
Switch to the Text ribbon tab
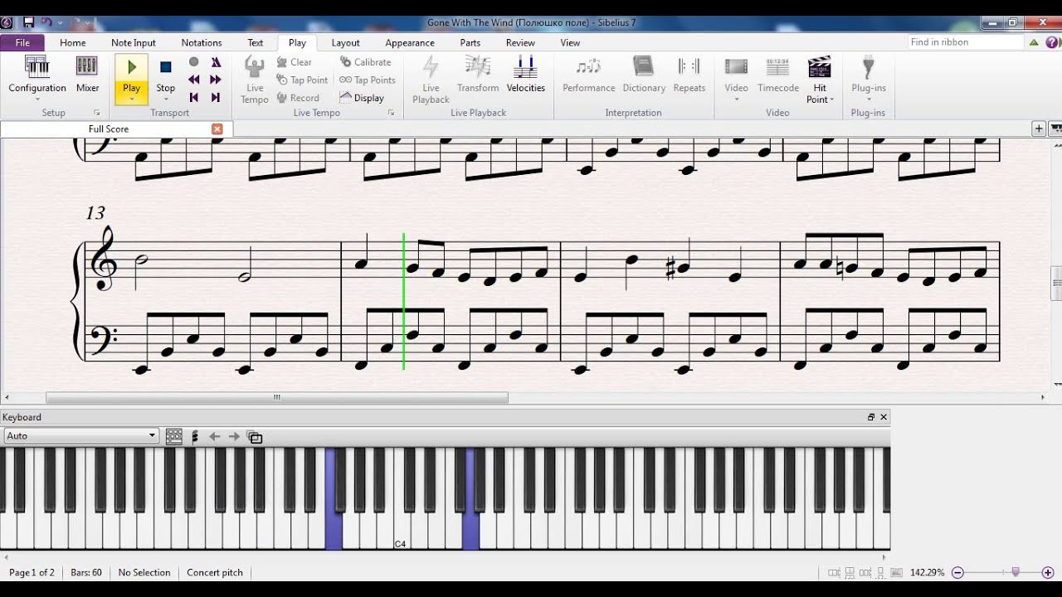256,42
